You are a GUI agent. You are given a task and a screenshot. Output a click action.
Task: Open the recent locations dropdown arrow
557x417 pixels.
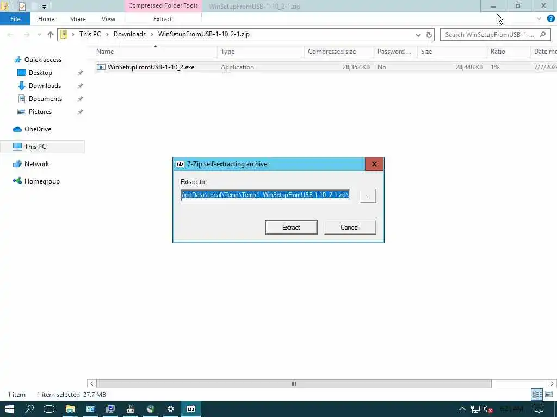39,35
